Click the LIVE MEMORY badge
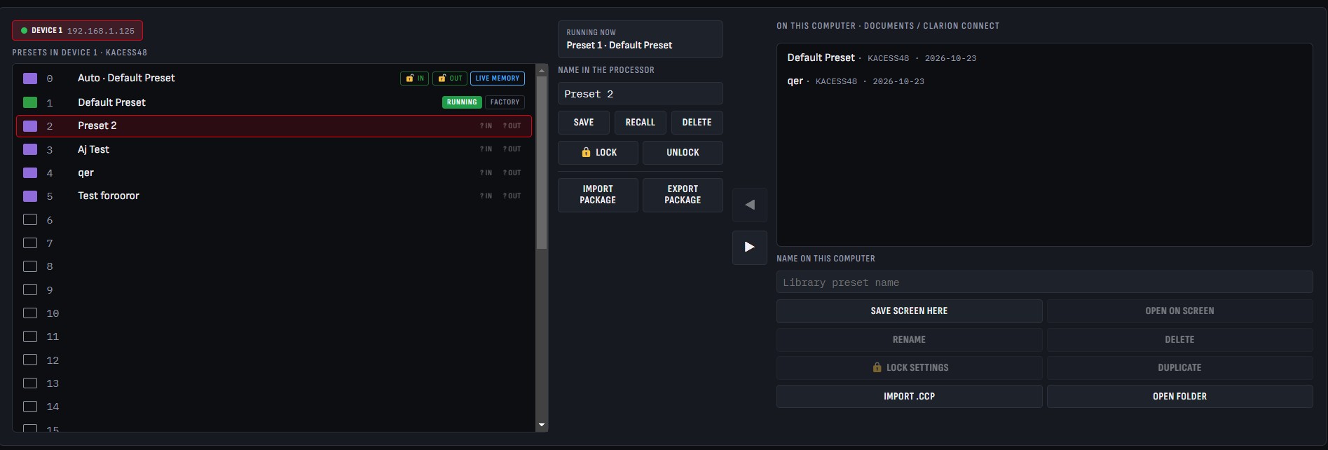 pyautogui.click(x=498, y=79)
